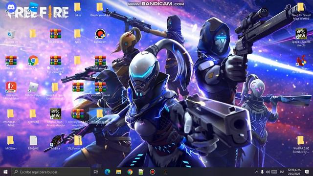Screen dimensions: 313x176
Task: Open the Need For Speed Underground folder
Action: click(55, 88)
